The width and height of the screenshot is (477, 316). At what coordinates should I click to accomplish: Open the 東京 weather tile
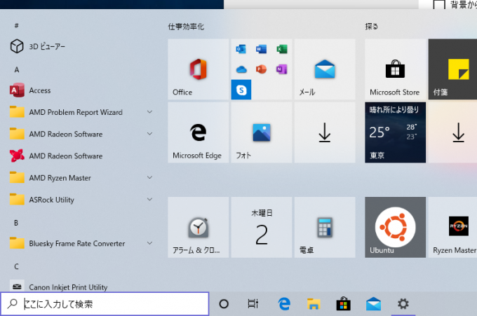pos(395,132)
